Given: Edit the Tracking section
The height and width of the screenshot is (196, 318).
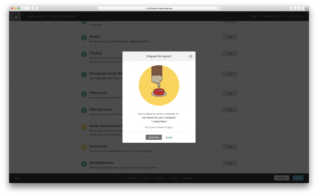Looking at the screenshot, I should (229, 54).
